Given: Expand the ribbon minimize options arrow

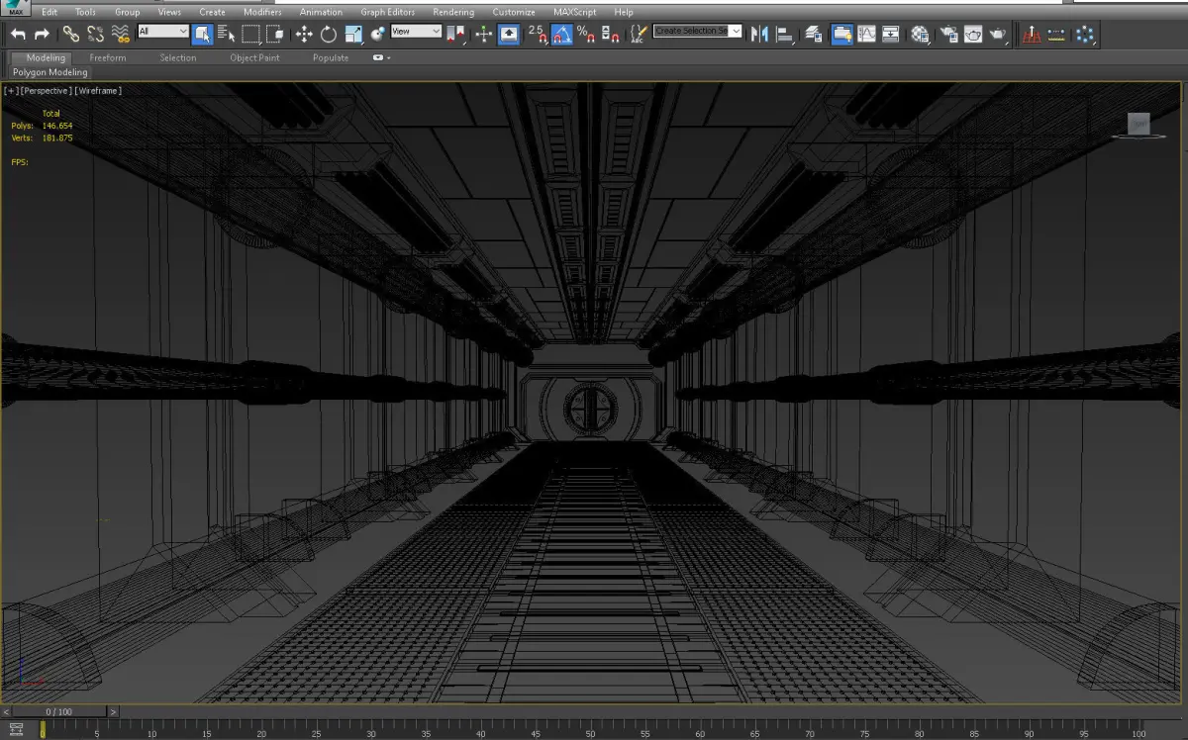Looking at the screenshot, I should click(381, 58).
